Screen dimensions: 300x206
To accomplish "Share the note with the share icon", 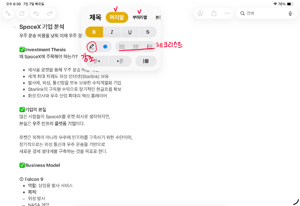I will point(214,13).
